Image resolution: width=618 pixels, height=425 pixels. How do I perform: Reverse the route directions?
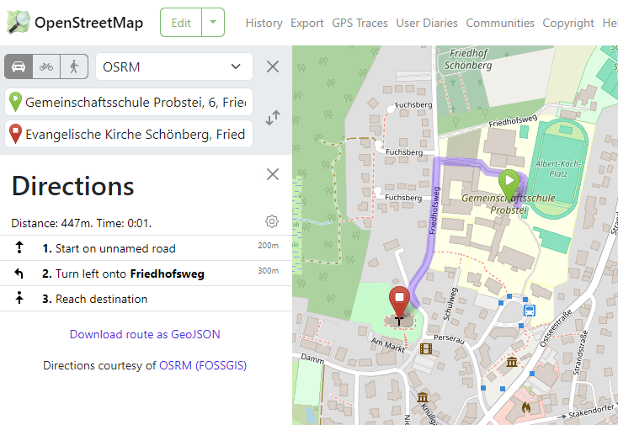(x=273, y=118)
